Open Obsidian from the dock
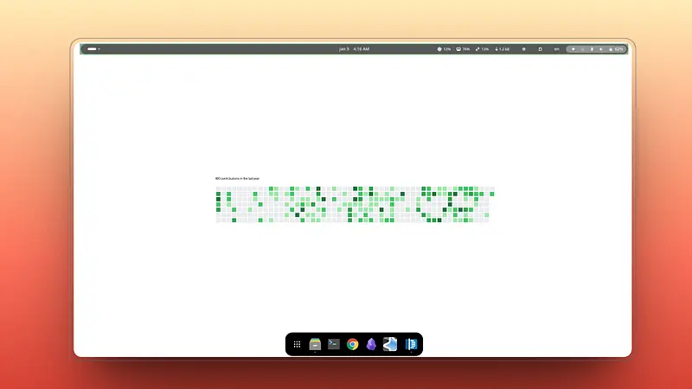 371,344
